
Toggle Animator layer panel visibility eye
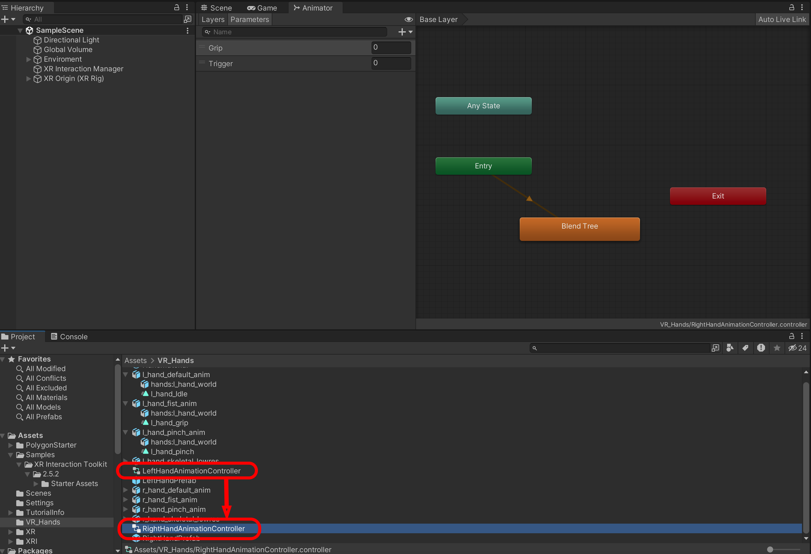coord(409,20)
